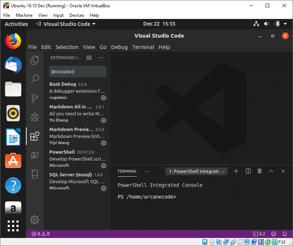Open the Help menu in VS Code

(x=164, y=47)
